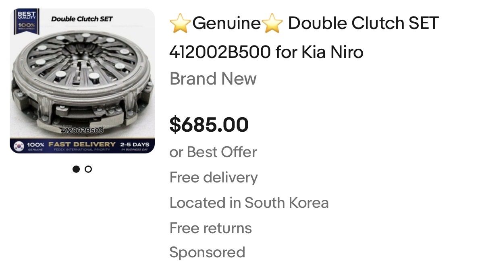Click the Korean flag icon on product image
The width and height of the screenshot is (486, 267).
[19, 145]
